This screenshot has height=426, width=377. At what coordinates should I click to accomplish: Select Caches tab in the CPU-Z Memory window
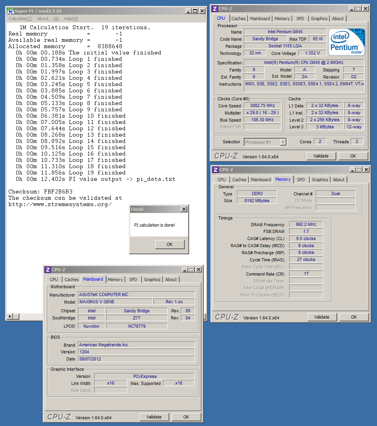tap(239, 180)
